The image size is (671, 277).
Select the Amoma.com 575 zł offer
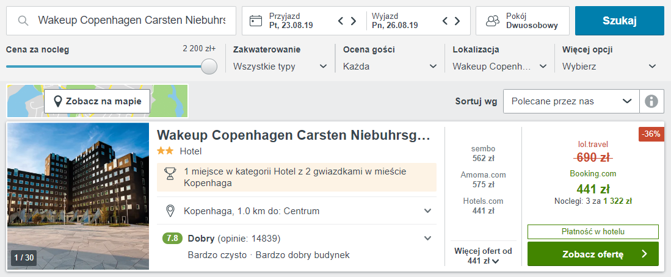point(483,179)
